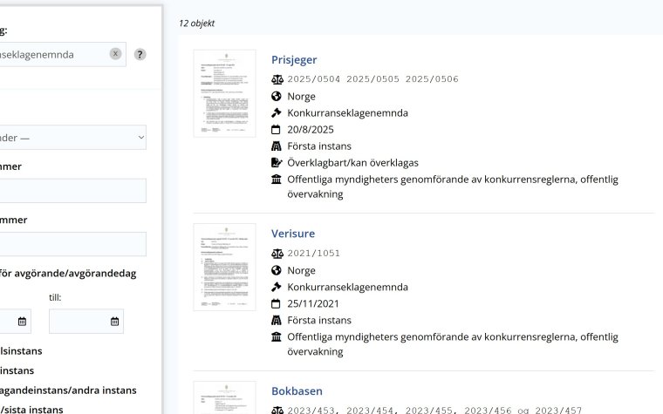Click the 'till' date input field
The height and width of the screenshot is (414, 663).
point(79,322)
